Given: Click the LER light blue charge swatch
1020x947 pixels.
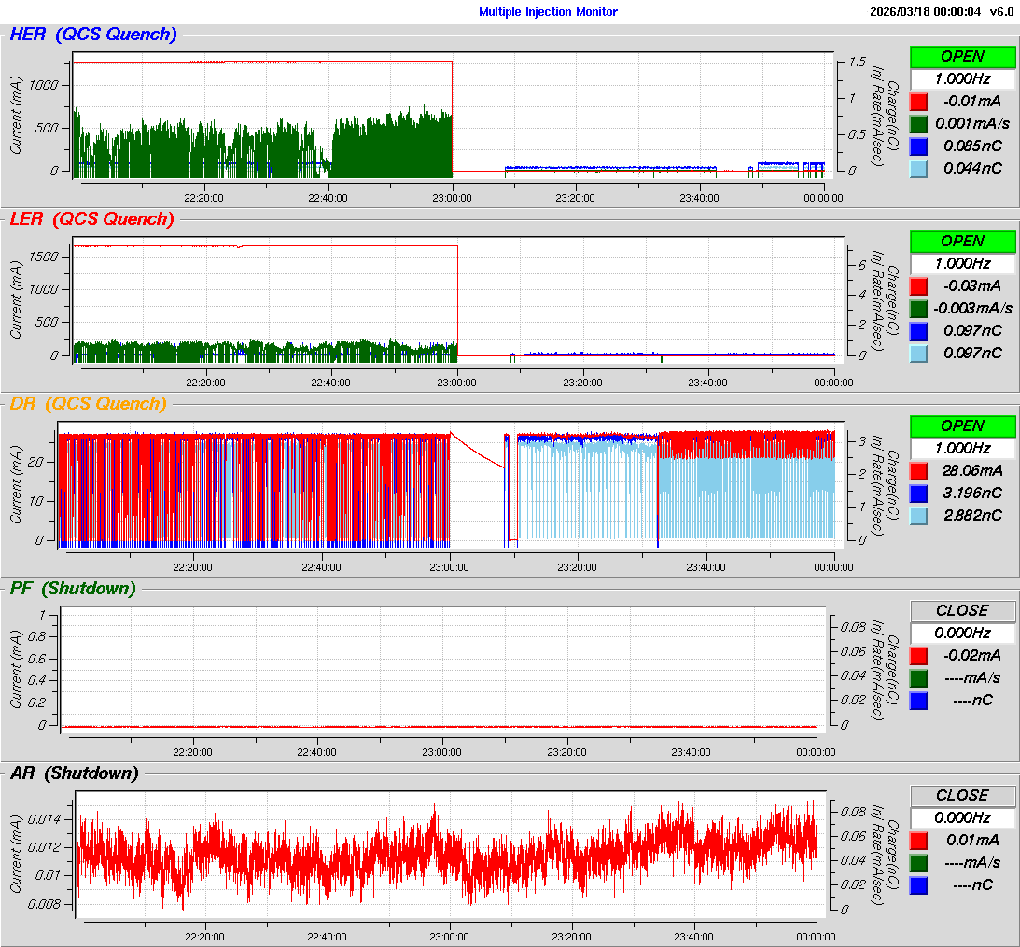Looking at the screenshot, I should tap(918, 354).
